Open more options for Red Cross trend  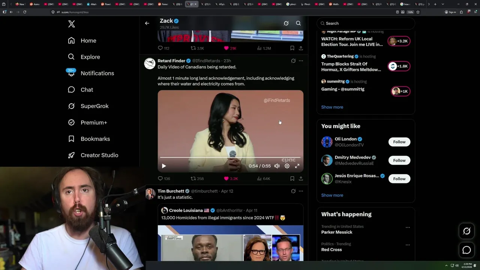click(408, 245)
